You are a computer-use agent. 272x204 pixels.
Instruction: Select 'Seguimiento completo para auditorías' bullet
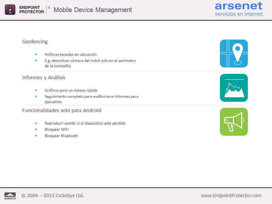coord(91,99)
